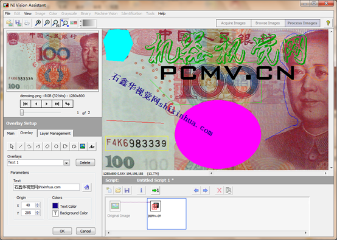Choose the text overlay tool

pyautogui.click(x=92, y=146)
